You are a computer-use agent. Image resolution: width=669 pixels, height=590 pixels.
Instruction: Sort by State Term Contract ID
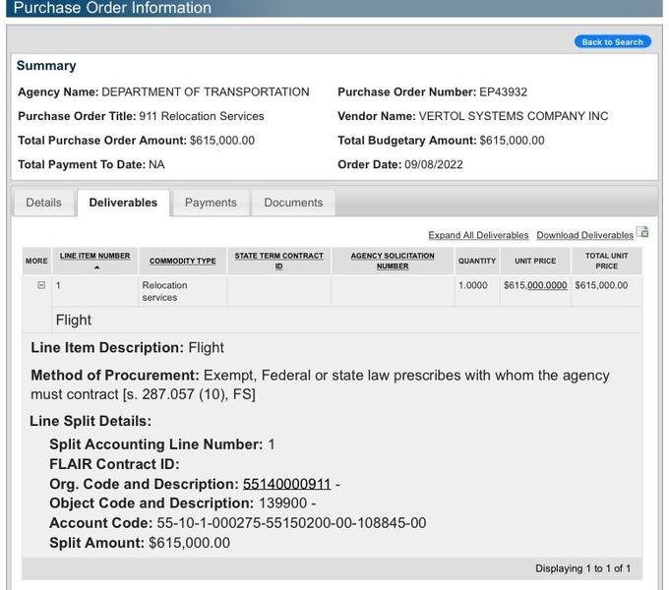[278, 261]
